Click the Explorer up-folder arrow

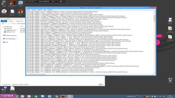(x=11, y=24)
